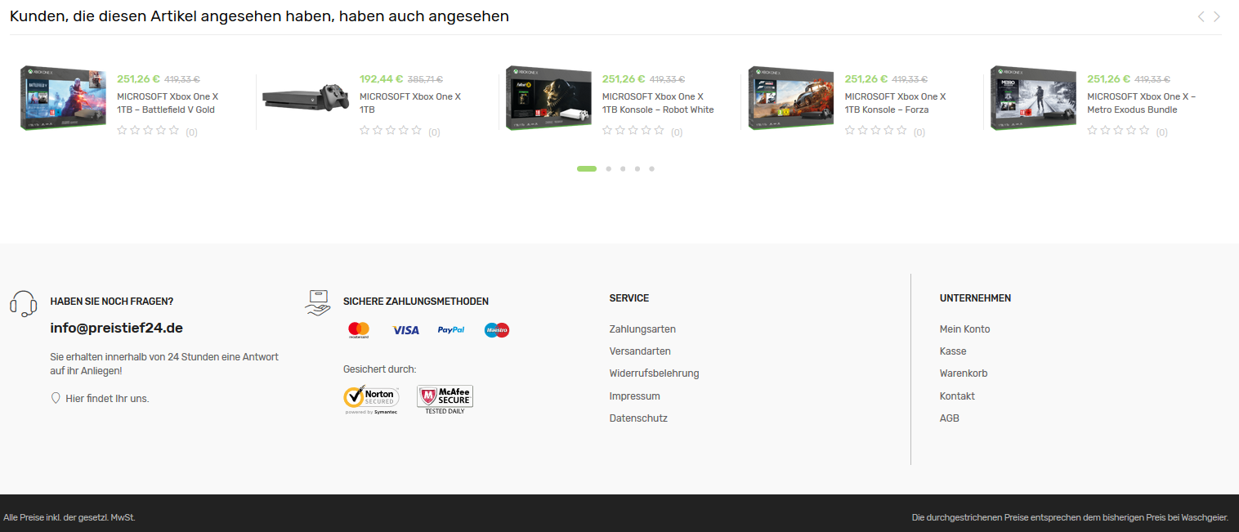Click the Norton Secured badge
Image resolution: width=1239 pixels, height=532 pixels.
coord(371,400)
